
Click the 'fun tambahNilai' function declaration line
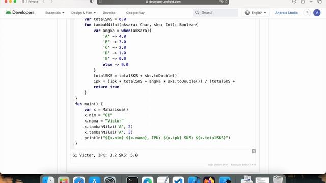pyautogui.click(x=141, y=25)
